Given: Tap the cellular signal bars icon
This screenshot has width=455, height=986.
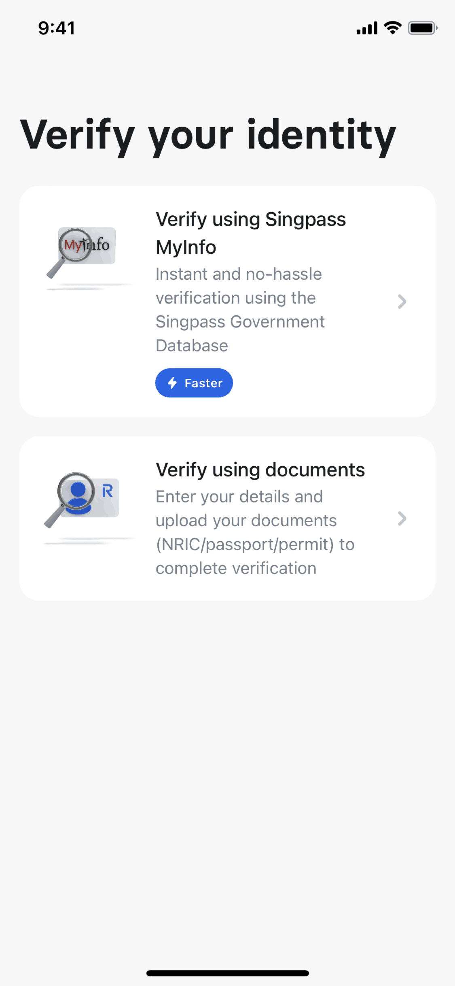Looking at the screenshot, I should click(x=367, y=28).
